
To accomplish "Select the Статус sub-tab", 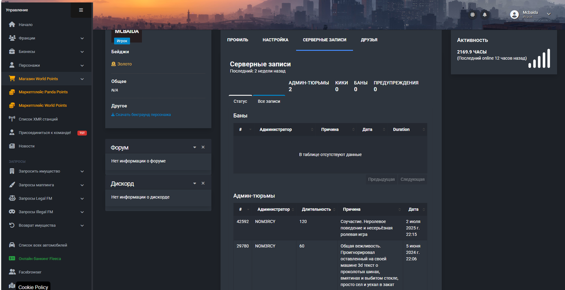I will coord(240,101).
